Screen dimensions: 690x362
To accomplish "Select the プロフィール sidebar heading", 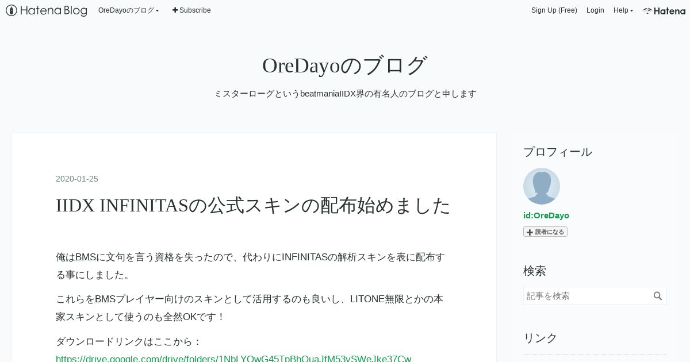I will pos(558,152).
